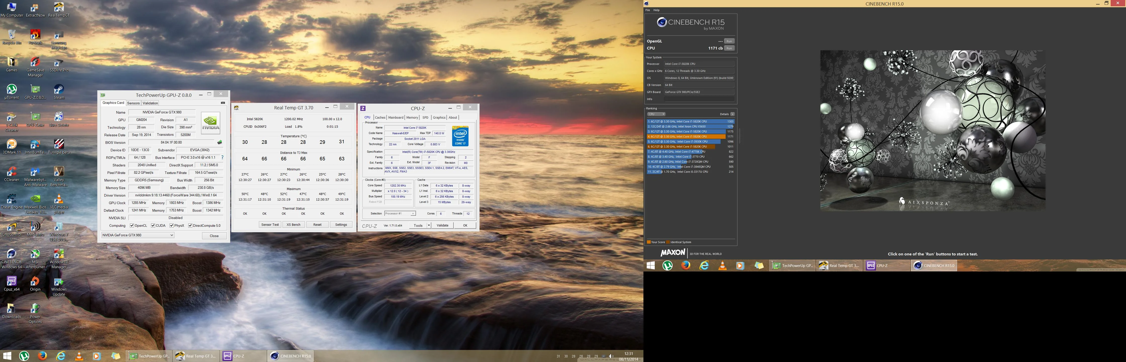
Task: Switch to the Validation tab in GPU-Z
Action: pos(150,103)
